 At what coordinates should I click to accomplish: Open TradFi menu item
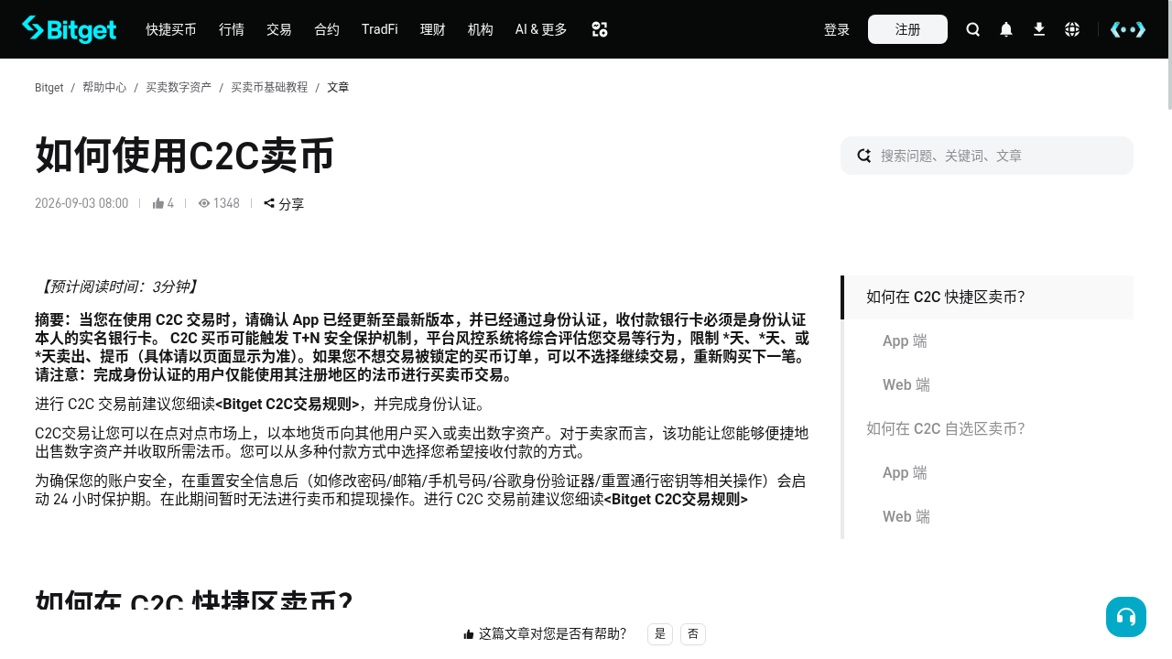pyautogui.click(x=380, y=29)
